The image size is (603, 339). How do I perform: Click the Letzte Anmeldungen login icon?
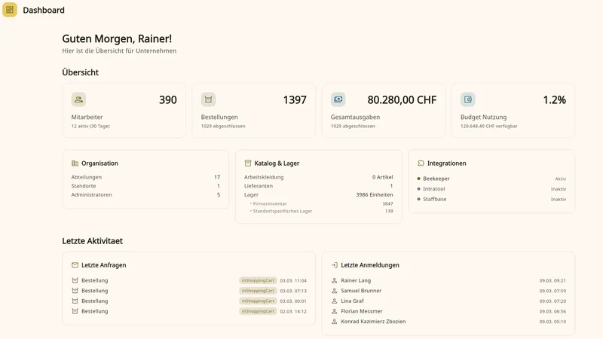coord(335,265)
